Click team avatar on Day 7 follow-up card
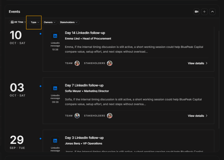This screenshot has height=160, width=224. pos(77,116)
